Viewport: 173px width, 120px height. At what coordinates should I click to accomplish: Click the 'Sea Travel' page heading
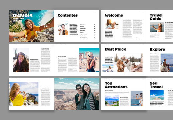pos(156,85)
